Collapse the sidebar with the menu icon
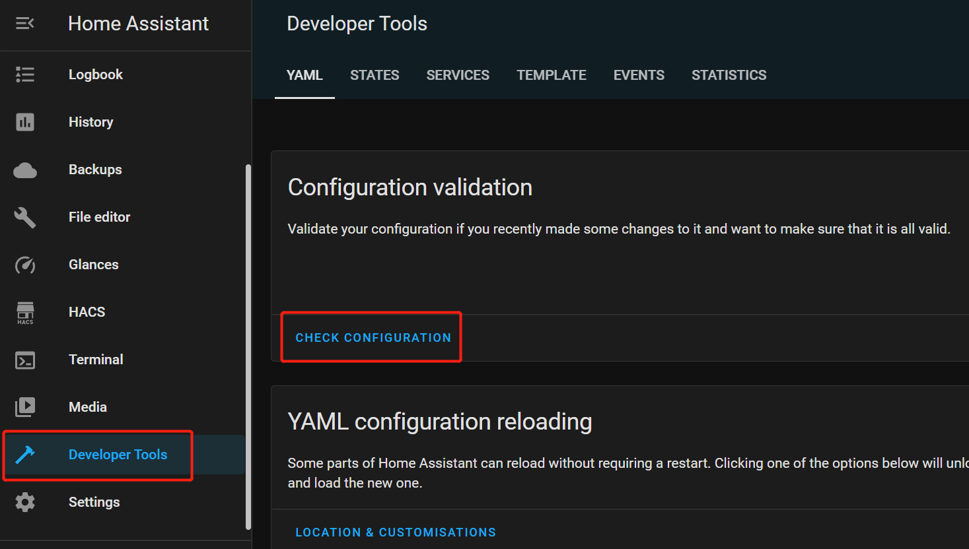The height and width of the screenshot is (549, 969). (25, 24)
